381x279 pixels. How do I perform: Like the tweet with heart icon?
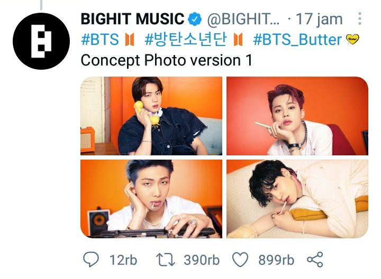[241, 259]
